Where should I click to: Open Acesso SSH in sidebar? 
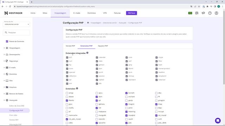click(x=14, y=120)
